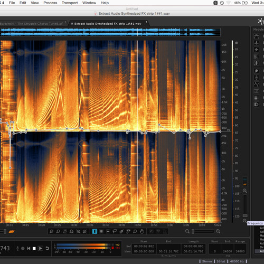The image size is (264, 264).
Task: Click the horizontal zoom slider handle
Action: pos(193,231)
